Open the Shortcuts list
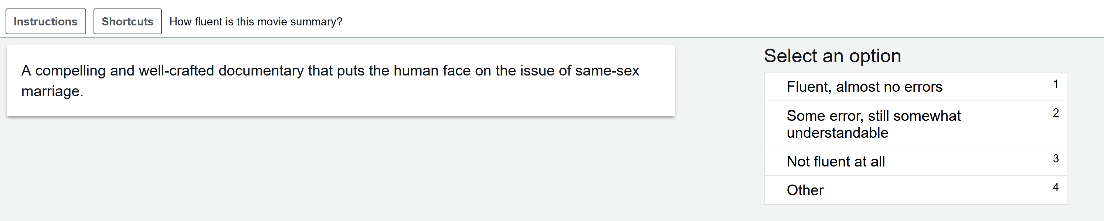This screenshot has height=221, width=1104. pos(127,21)
